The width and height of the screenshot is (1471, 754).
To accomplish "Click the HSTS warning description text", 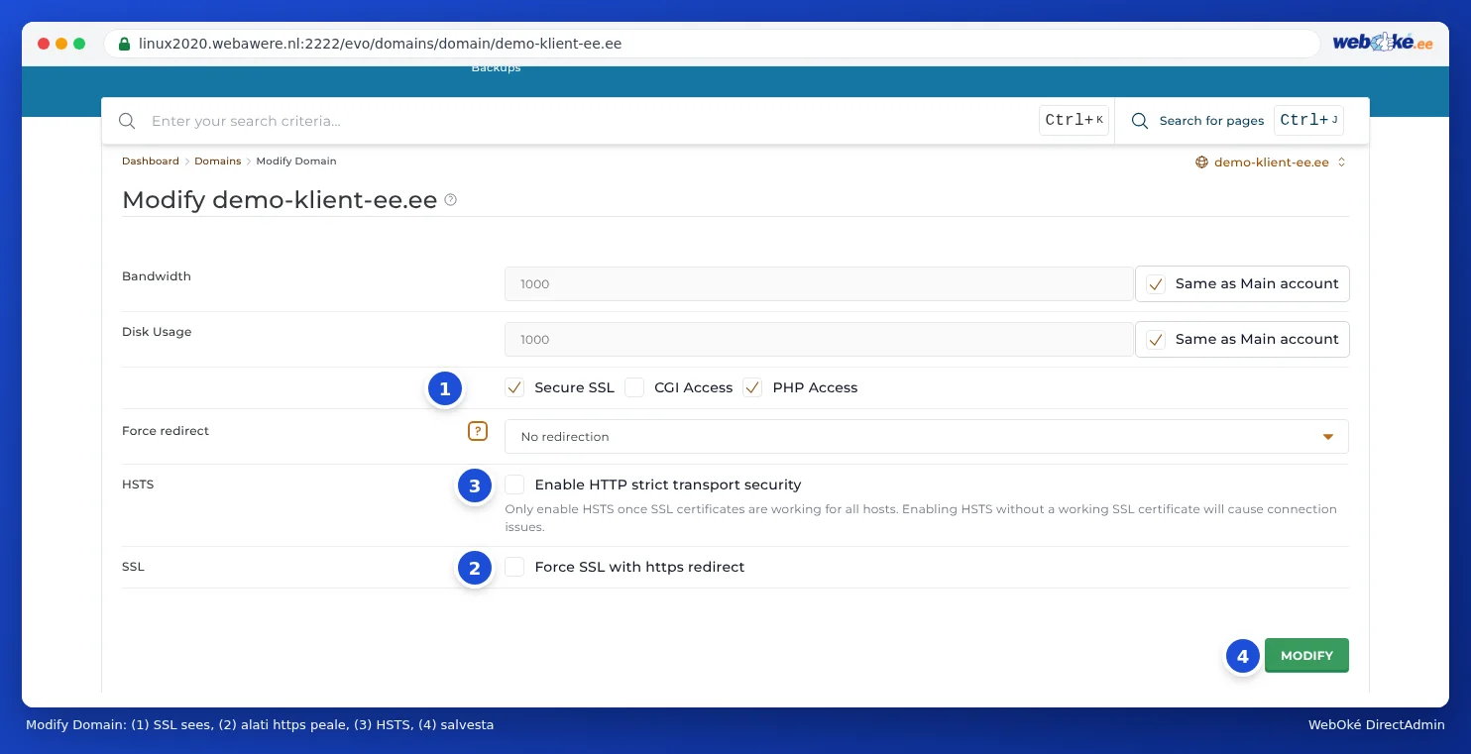I will click(921, 517).
